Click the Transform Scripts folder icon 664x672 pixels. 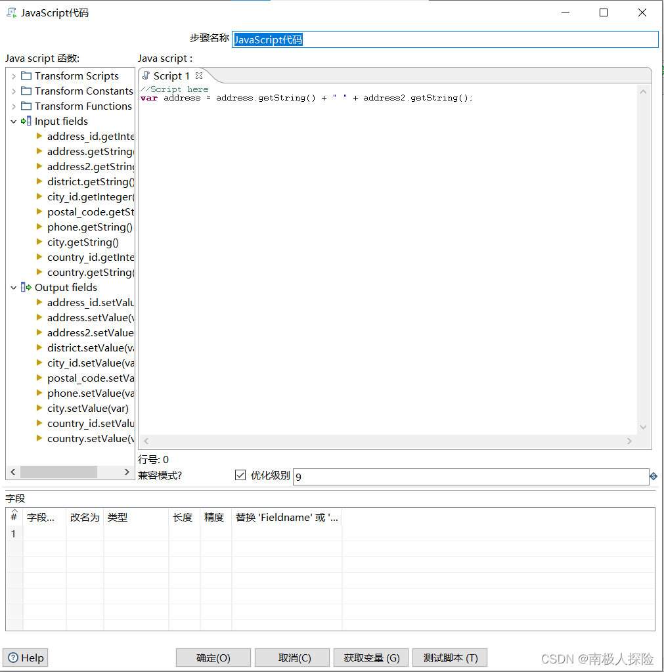(x=26, y=76)
